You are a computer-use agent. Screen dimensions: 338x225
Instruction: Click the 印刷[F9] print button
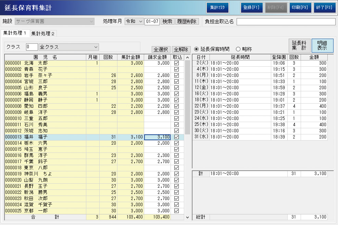pos(300,8)
